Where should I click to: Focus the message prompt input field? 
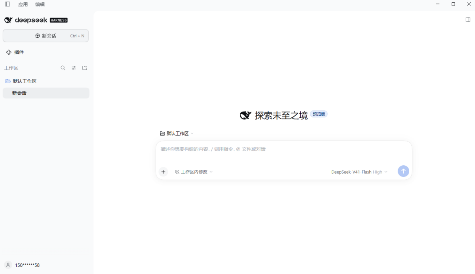click(283, 152)
